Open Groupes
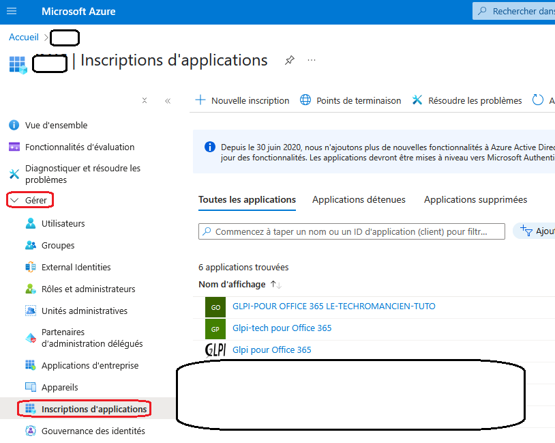Screen dimensions: 555x443 click(x=58, y=246)
